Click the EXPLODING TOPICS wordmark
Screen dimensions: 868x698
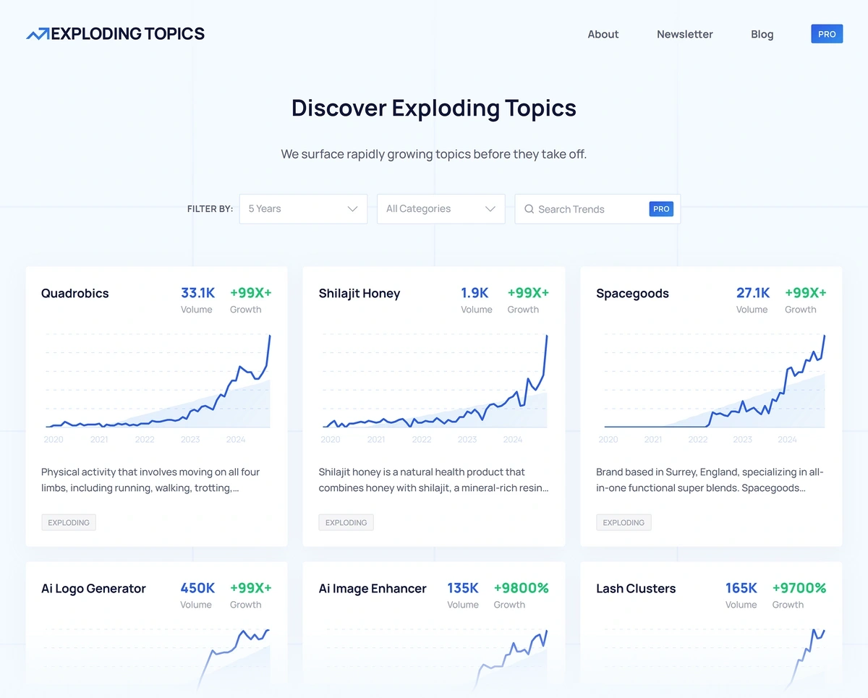tap(128, 34)
